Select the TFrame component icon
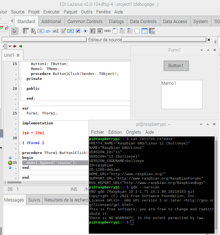This screenshot has height=235, width=220. coord(144,31)
